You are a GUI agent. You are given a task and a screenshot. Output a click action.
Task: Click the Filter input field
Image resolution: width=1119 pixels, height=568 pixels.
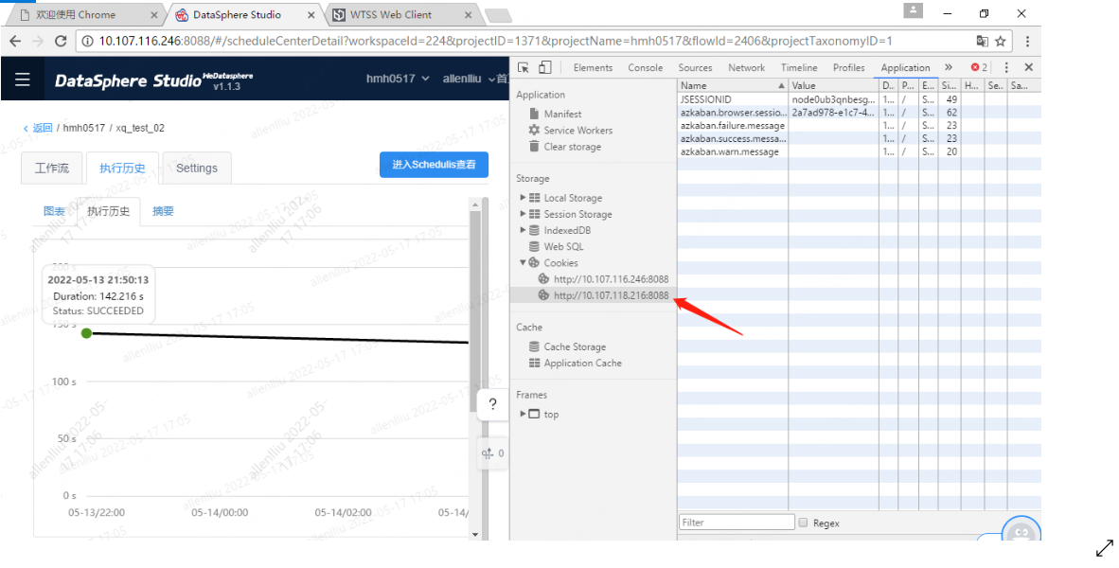pyautogui.click(x=736, y=522)
